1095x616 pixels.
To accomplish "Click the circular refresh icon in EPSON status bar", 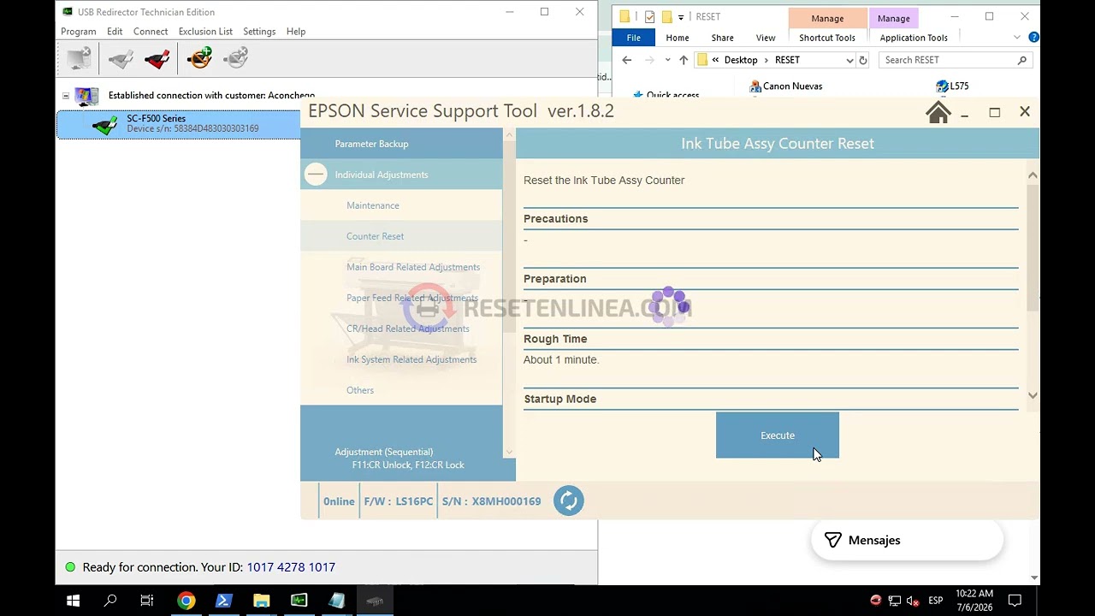I will tap(568, 501).
